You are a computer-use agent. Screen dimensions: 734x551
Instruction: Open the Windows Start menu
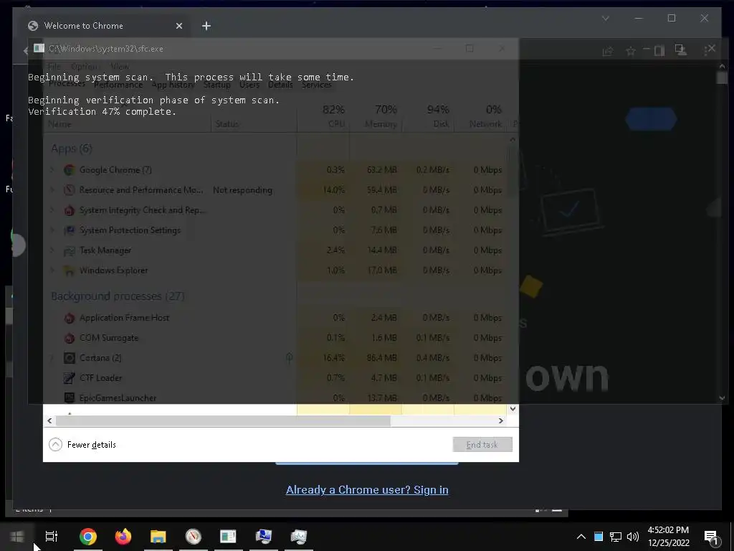17,537
